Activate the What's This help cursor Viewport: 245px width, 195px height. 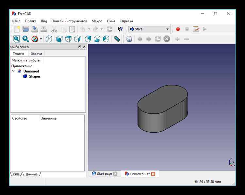pos(120,29)
